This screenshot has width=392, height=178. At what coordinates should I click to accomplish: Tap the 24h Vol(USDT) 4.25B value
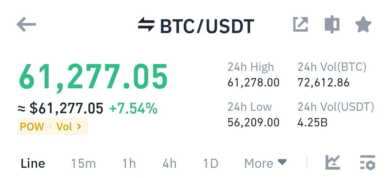[x=313, y=123]
